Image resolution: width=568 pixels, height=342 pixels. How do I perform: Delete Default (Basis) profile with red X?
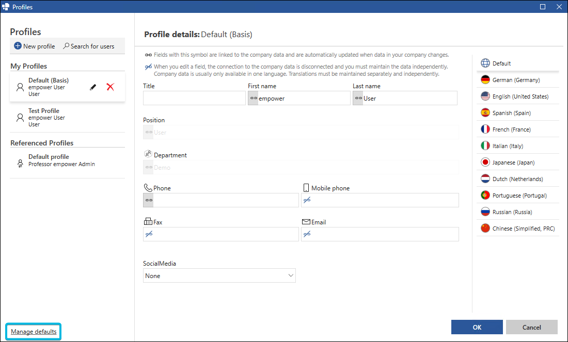coord(110,87)
